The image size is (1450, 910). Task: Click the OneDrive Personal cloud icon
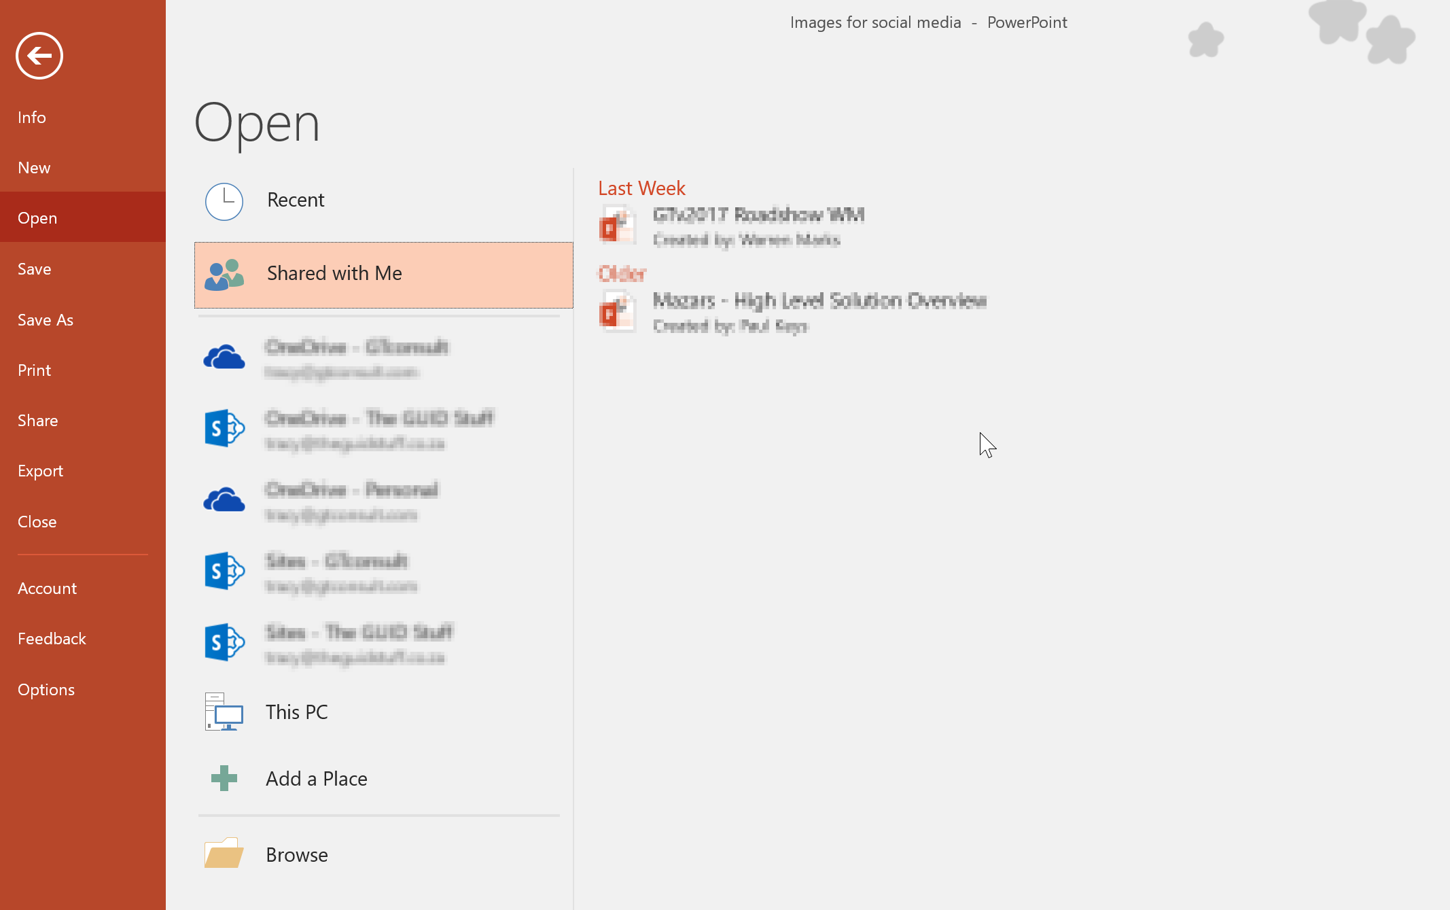[x=224, y=500]
